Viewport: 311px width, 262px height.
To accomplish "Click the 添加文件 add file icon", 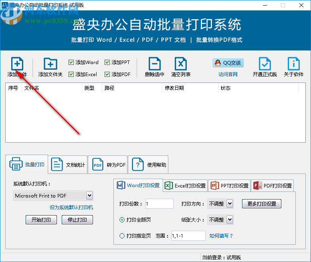I will tap(17, 64).
